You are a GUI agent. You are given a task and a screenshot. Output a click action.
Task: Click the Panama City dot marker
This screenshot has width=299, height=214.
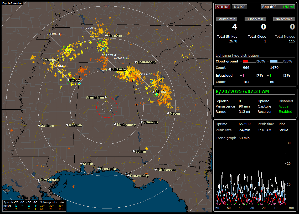pyautogui.click(x=128, y=175)
